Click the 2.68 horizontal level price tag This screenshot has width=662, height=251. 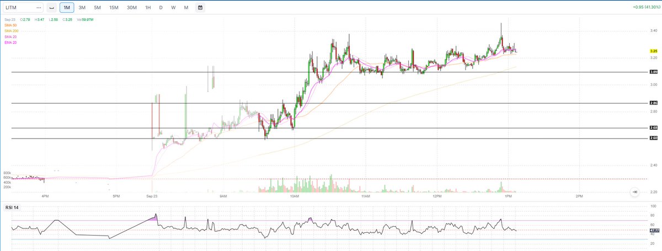[x=653, y=129]
